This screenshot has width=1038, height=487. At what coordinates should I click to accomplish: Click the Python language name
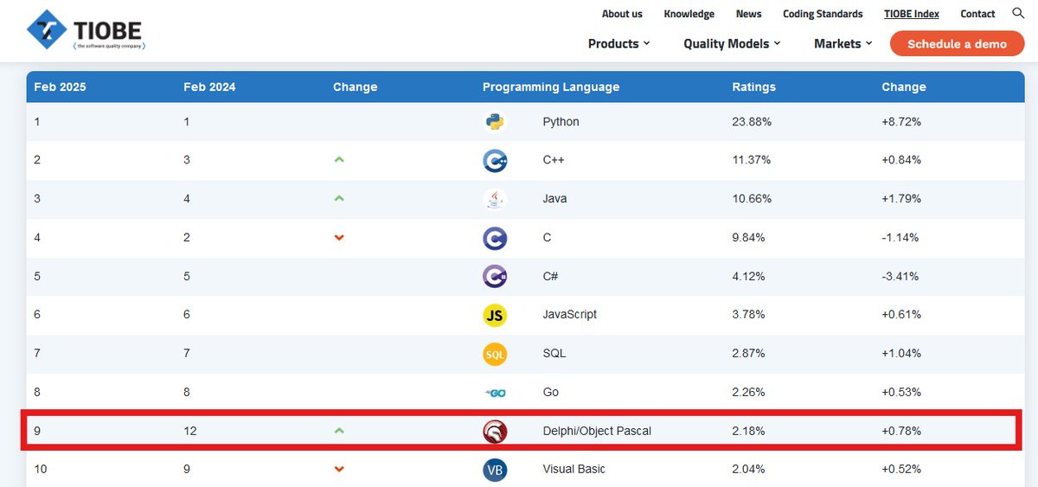(x=561, y=122)
